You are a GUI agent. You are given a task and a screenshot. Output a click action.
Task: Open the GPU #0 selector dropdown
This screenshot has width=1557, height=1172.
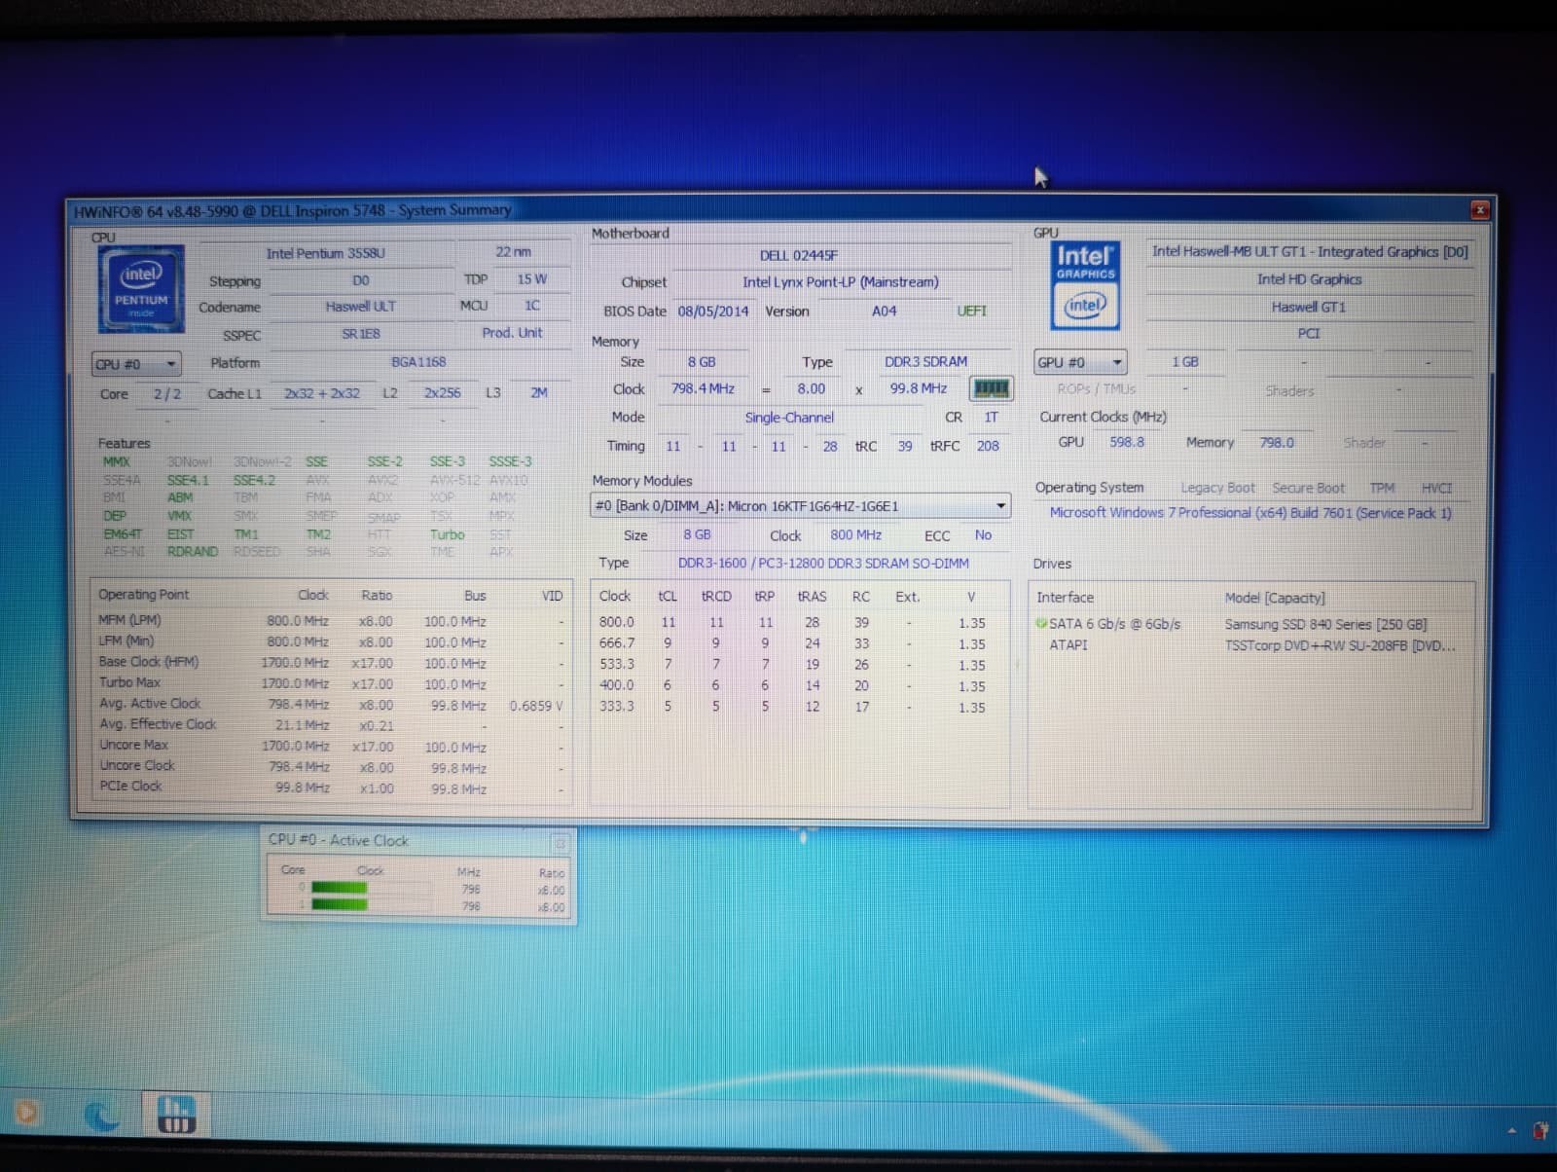[x=1080, y=362]
